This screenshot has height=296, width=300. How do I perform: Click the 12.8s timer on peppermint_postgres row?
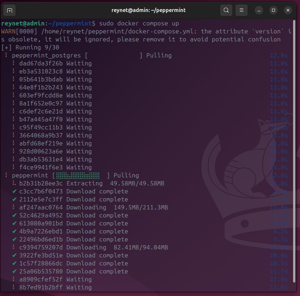279,56
